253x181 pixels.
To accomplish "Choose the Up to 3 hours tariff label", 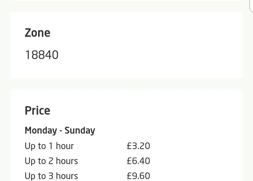I will (x=51, y=176).
